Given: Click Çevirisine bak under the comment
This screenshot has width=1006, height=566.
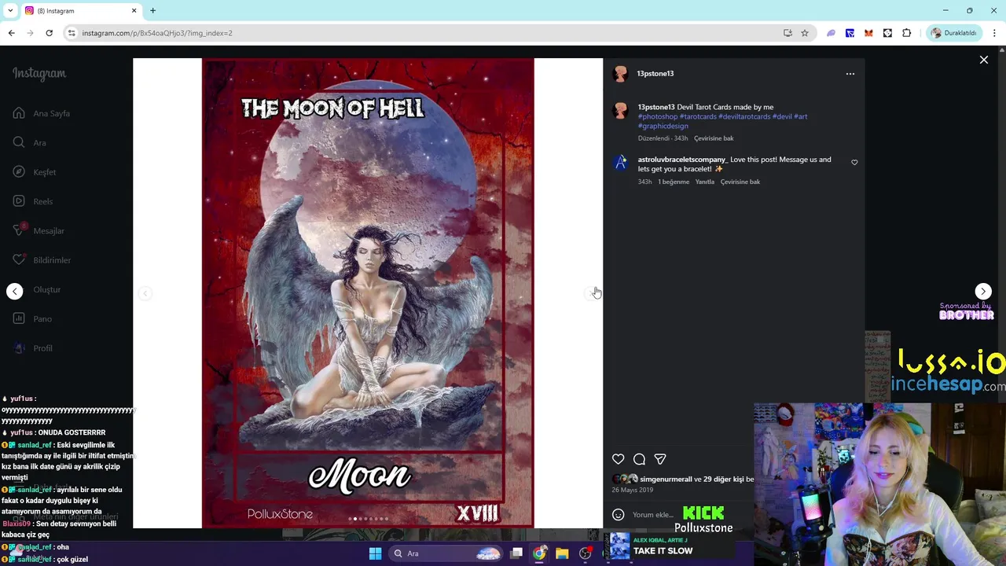Looking at the screenshot, I should (740, 182).
